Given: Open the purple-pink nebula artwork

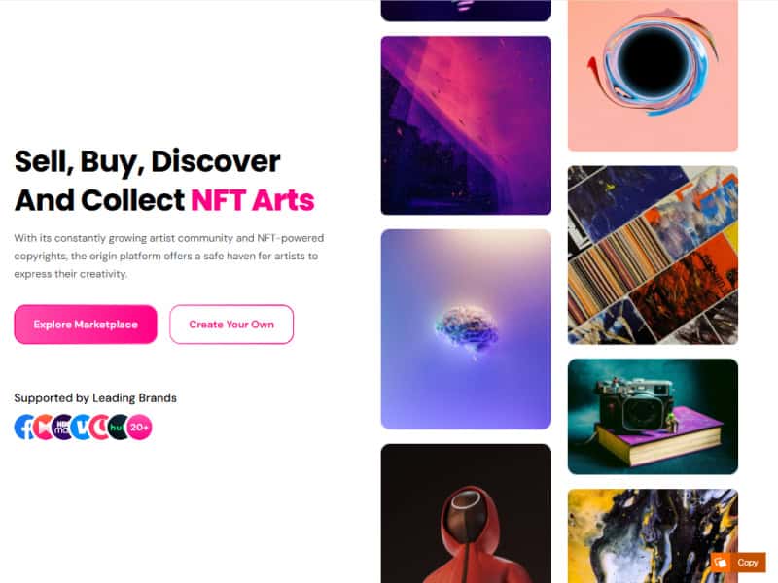Looking at the screenshot, I should click(466, 125).
